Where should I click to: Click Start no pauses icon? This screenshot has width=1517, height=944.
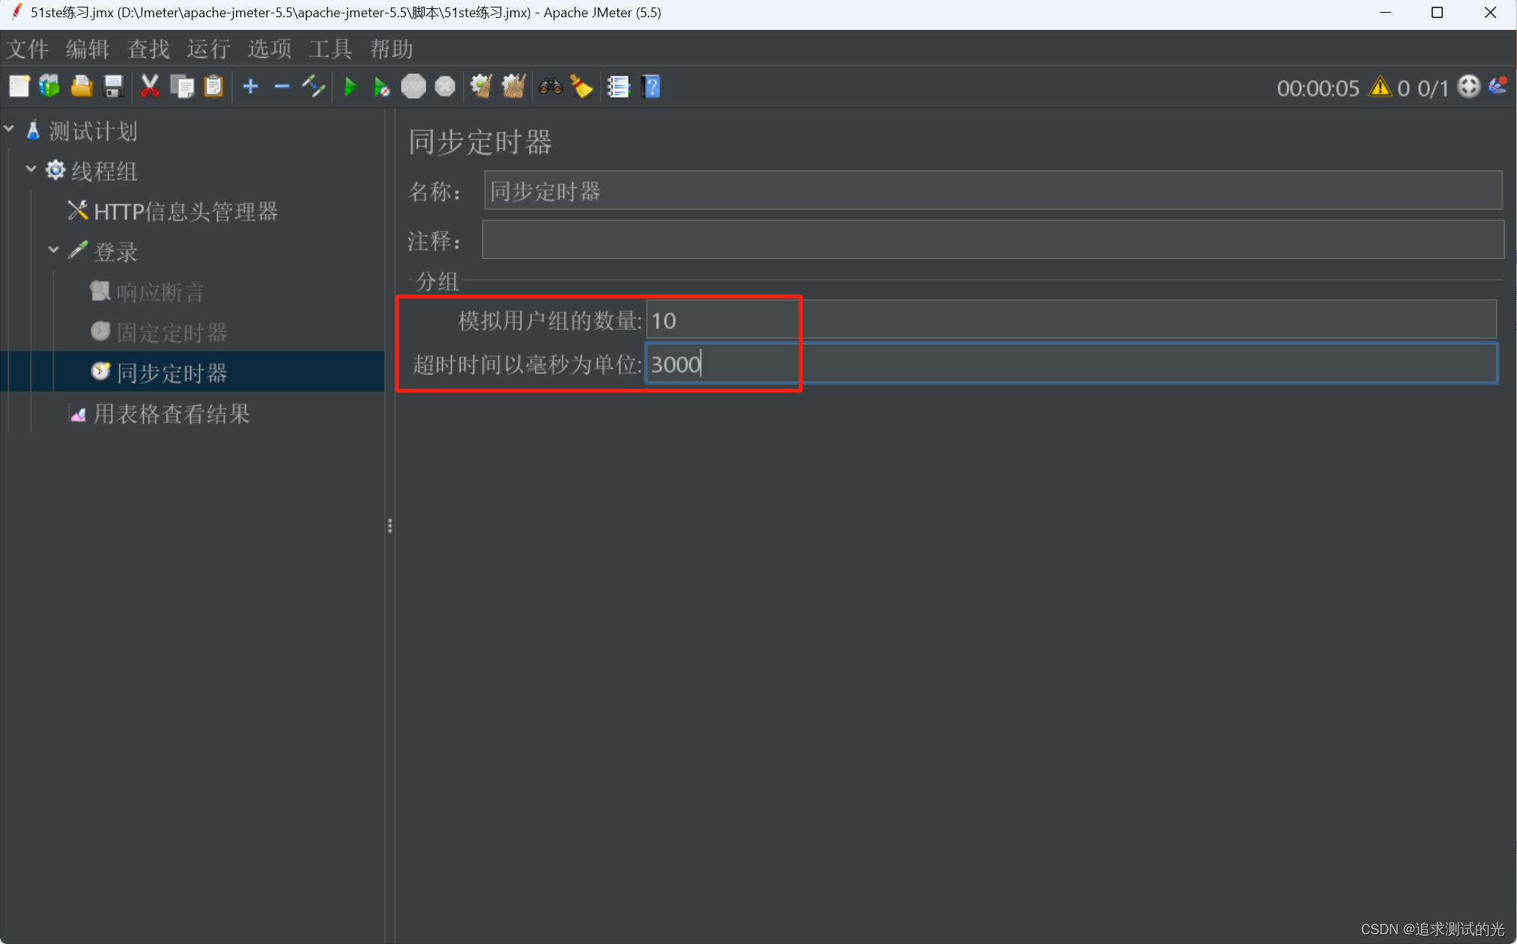pyautogui.click(x=381, y=87)
